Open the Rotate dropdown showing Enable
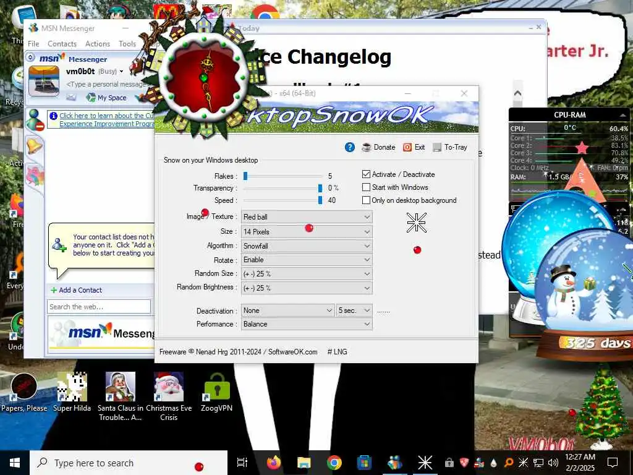 click(x=307, y=260)
